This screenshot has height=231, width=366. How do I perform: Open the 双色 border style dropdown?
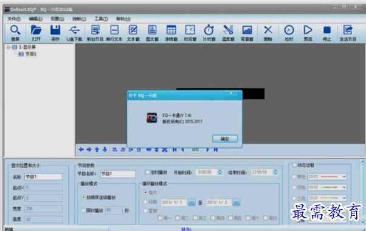click(x=344, y=187)
